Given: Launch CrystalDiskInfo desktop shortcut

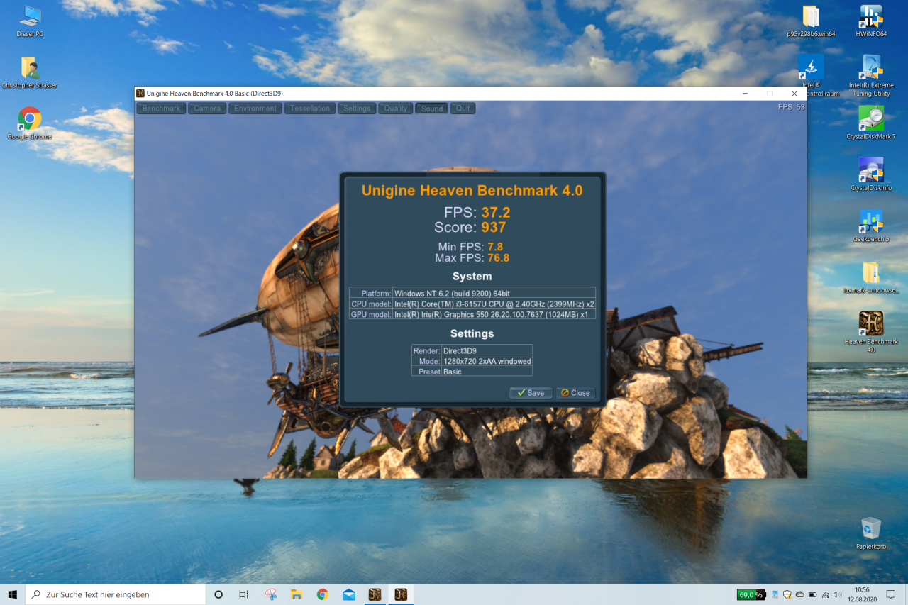Looking at the screenshot, I should pyautogui.click(x=871, y=174).
